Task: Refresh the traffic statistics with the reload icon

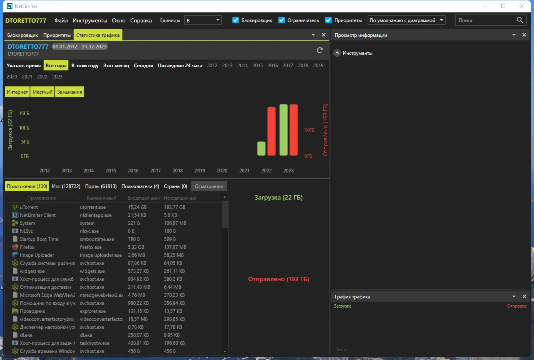Action: tap(320, 50)
